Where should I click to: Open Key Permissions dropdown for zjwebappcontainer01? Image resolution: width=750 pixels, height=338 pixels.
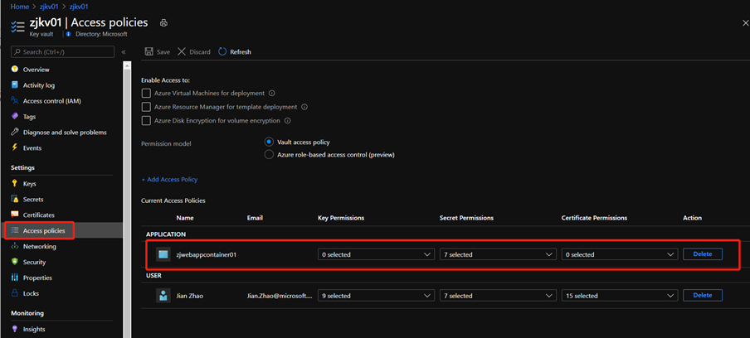click(376, 254)
